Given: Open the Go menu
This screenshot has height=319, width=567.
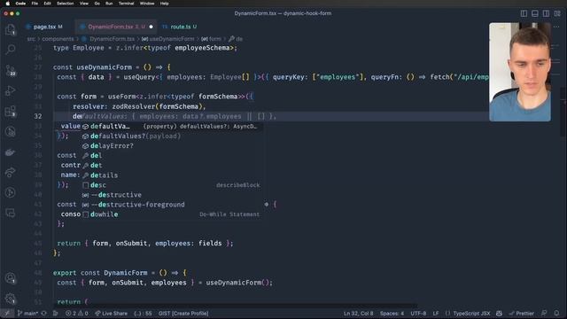Looking at the screenshot, I should (97, 4).
